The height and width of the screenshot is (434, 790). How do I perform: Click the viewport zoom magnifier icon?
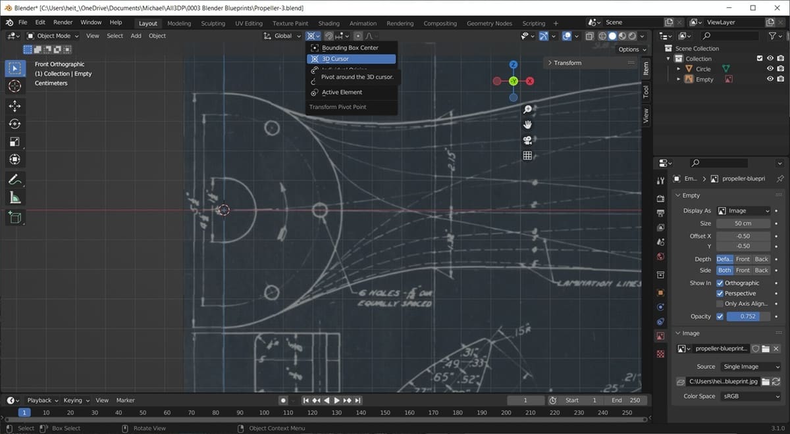point(527,109)
